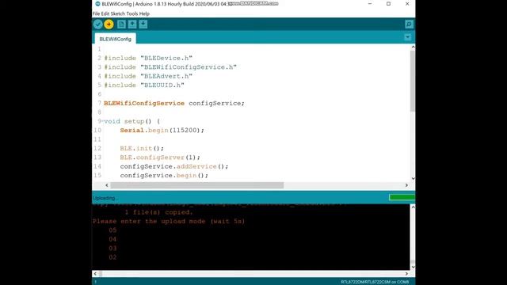The height and width of the screenshot is (285, 507).
Task: Click the Verify sketch checkmark button
Action: pos(98,25)
